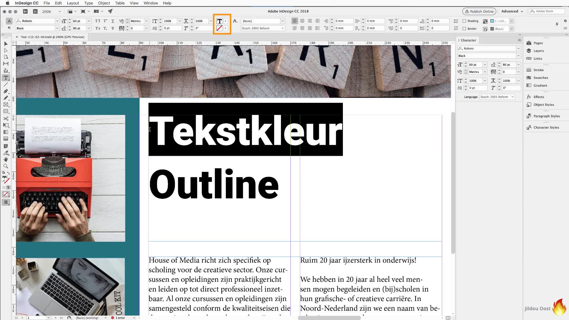The height and width of the screenshot is (320, 569).
Task: Enable the Border checkbox
Action: click(x=464, y=29)
